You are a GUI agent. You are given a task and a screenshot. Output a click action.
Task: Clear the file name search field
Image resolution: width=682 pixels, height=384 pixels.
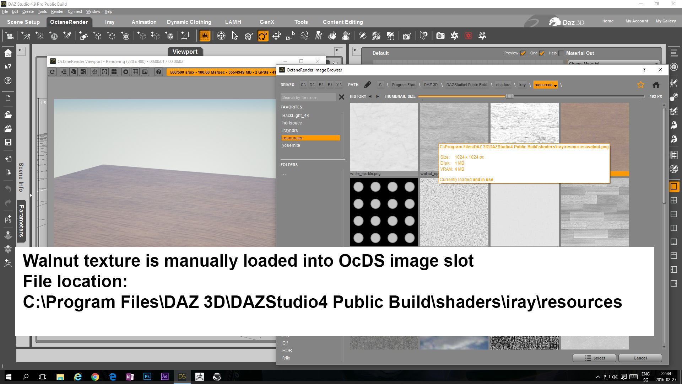[341, 97]
